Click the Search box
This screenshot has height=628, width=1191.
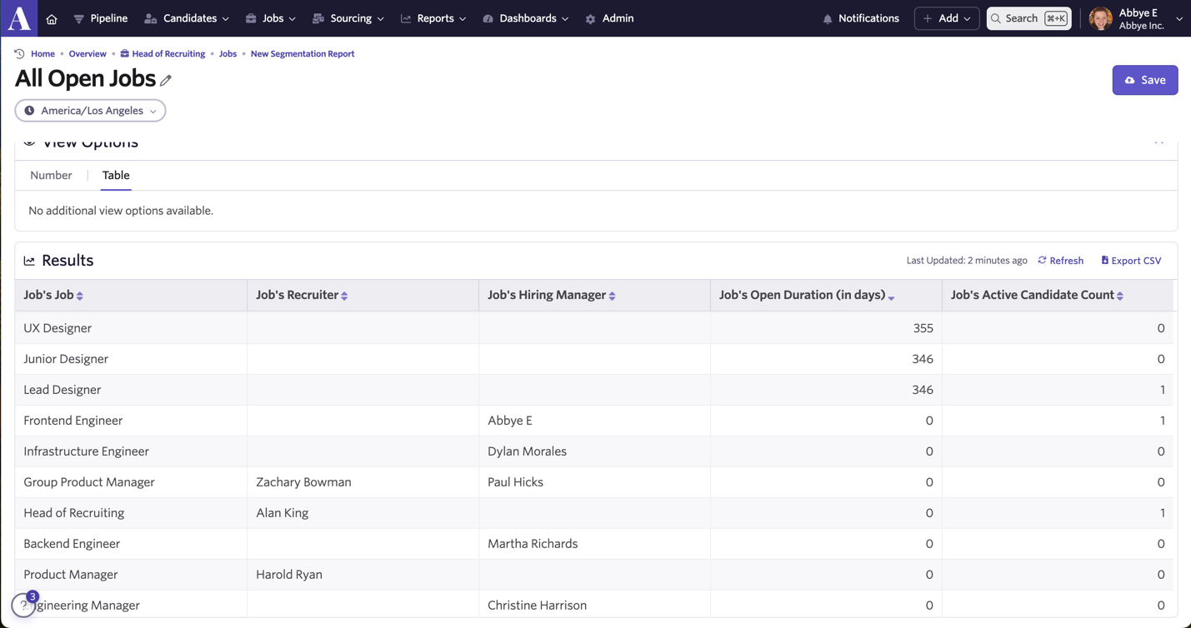point(1029,18)
